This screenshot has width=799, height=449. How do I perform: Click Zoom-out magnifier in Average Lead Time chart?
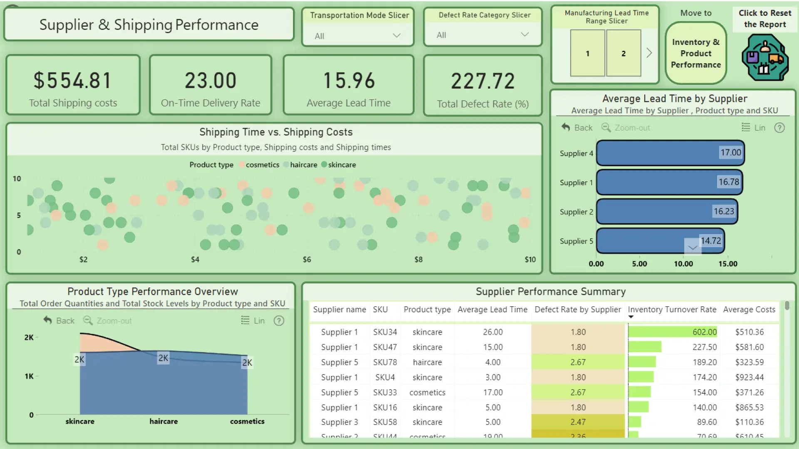pos(606,127)
